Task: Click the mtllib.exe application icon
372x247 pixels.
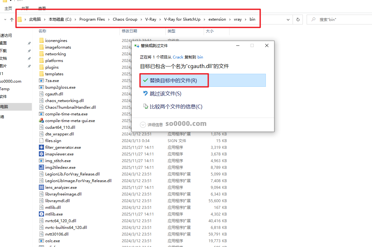Action: point(41,214)
